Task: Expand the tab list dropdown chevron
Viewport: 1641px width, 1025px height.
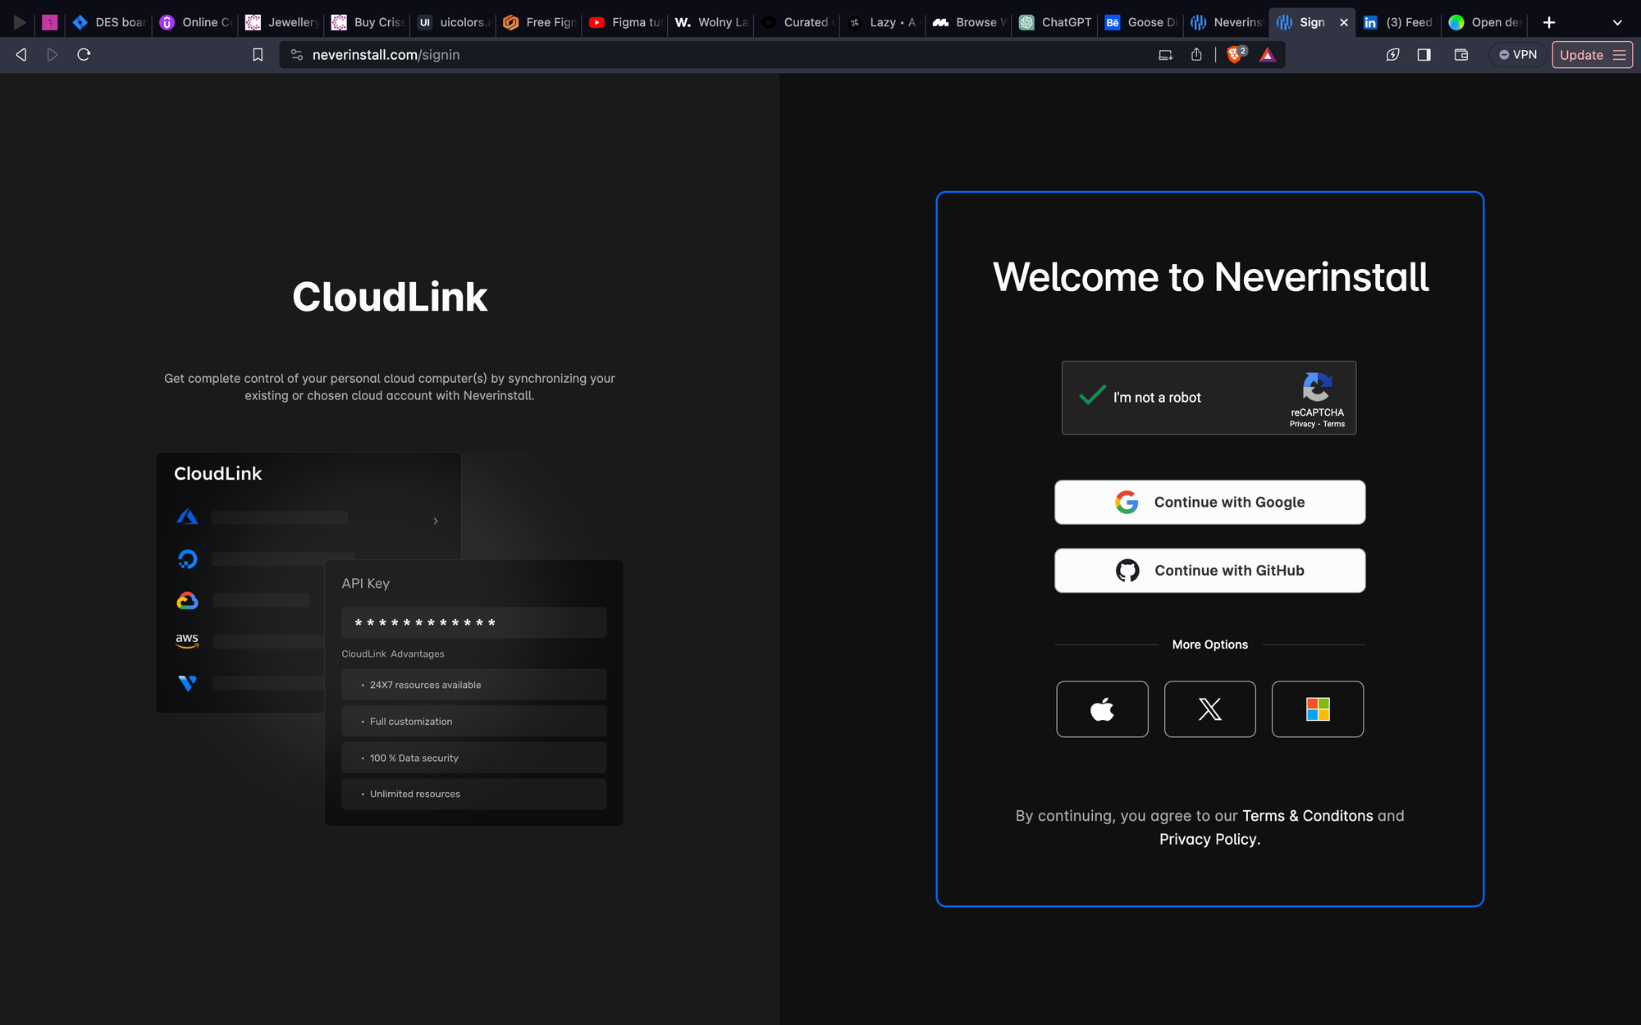Action: [1617, 22]
